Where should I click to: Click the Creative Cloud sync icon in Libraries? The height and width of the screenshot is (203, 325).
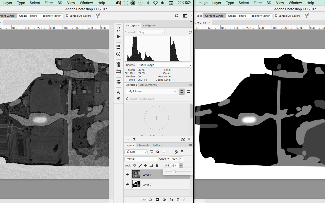coord(183,139)
